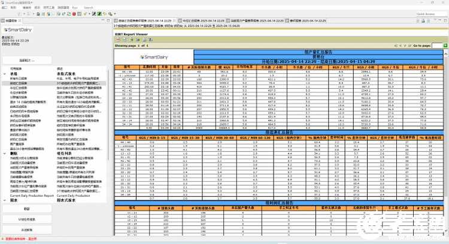The width and height of the screenshot is (449, 244).
Task: Open the Run menu
Action: click(75, 7)
